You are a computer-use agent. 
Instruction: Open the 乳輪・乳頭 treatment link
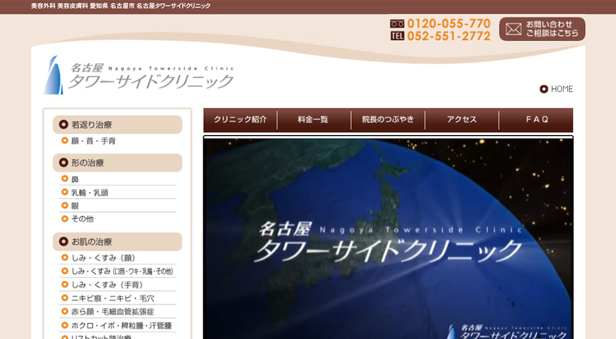pyautogui.click(x=89, y=192)
